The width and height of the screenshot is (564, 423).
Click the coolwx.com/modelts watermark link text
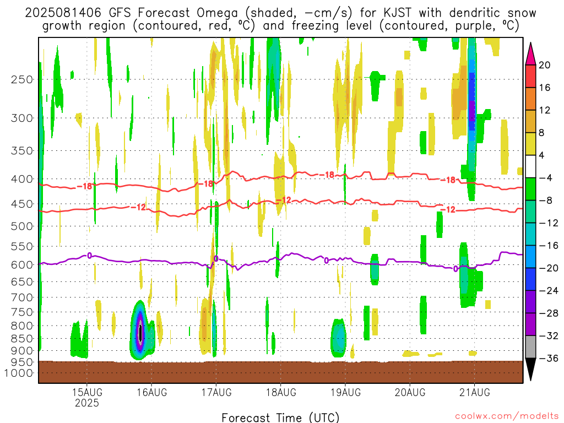[x=507, y=416]
